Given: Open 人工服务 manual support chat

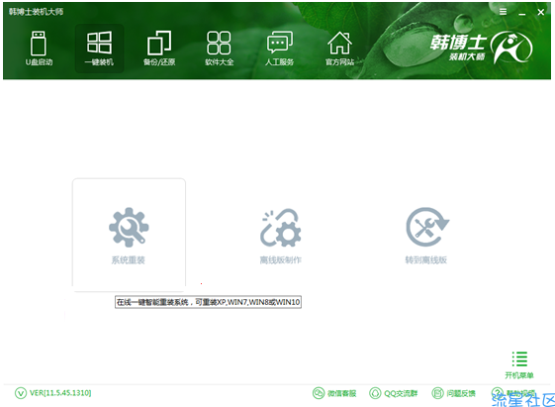Looking at the screenshot, I should click(279, 49).
